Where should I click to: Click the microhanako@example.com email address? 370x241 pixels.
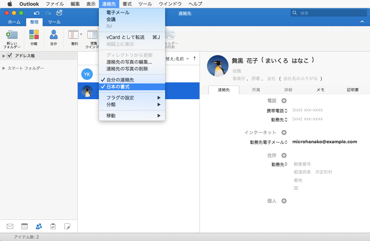(325, 142)
